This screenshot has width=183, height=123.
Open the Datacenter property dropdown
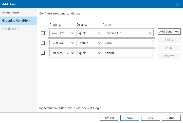click(62, 53)
